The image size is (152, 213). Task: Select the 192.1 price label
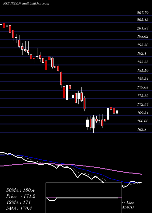(142, 54)
